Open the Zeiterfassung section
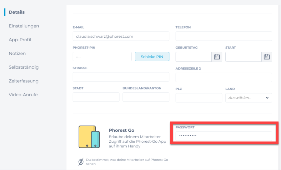Viewport: 281px width, 170px height. [24, 81]
